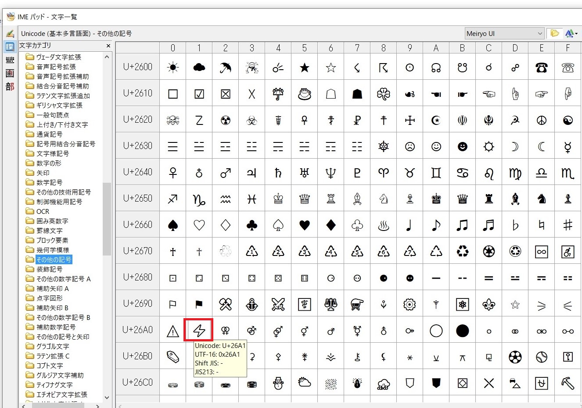Open the soft keyboard mode icon
Screen dimensions: 582x408
pyautogui.click(x=10, y=60)
